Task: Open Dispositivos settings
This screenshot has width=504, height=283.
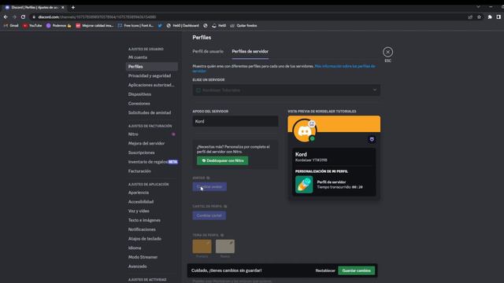Action: coord(152,94)
